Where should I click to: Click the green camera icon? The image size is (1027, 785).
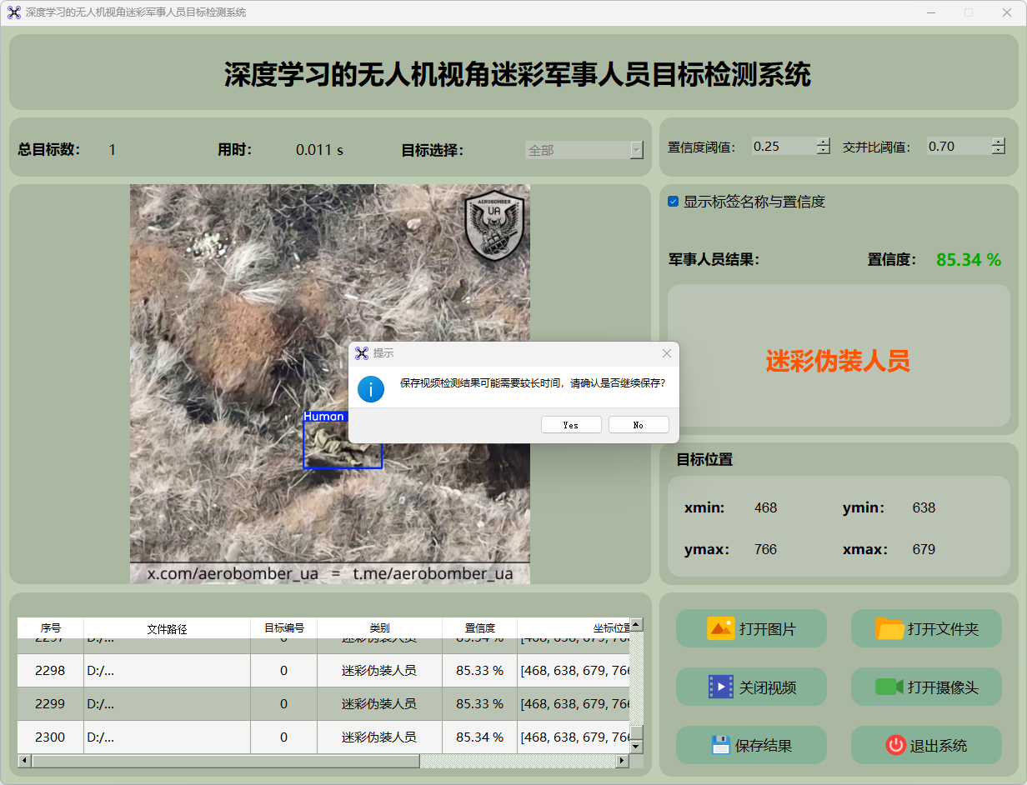tap(889, 687)
